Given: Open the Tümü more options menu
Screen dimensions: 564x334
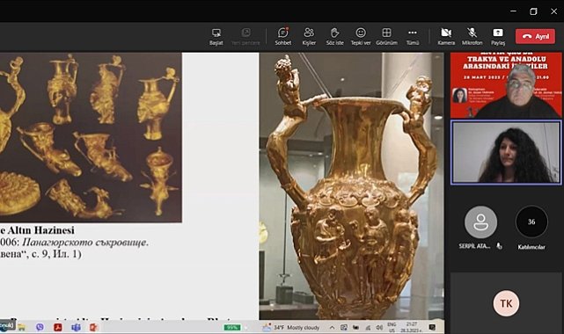Looking at the screenshot, I should (x=412, y=36).
